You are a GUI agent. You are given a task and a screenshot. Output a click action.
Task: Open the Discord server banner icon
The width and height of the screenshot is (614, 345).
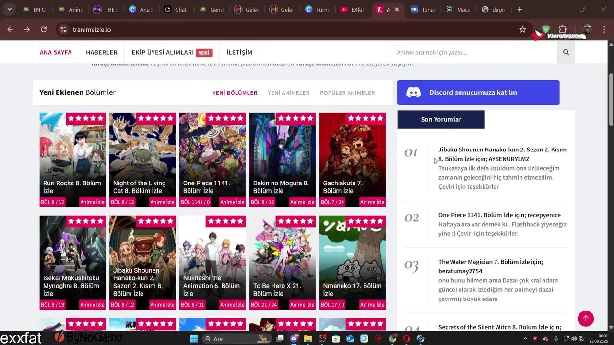pyautogui.click(x=413, y=92)
